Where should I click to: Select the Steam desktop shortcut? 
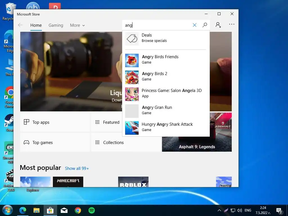point(9,123)
